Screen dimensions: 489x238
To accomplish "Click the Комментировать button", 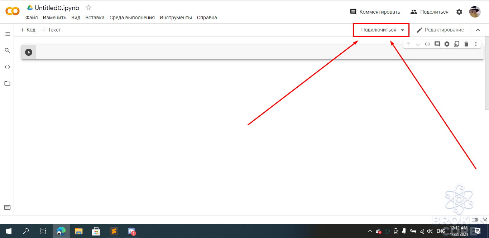I will [x=375, y=12].
